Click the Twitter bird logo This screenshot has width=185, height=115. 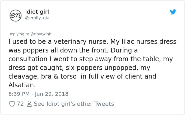(x=173, y=12)
